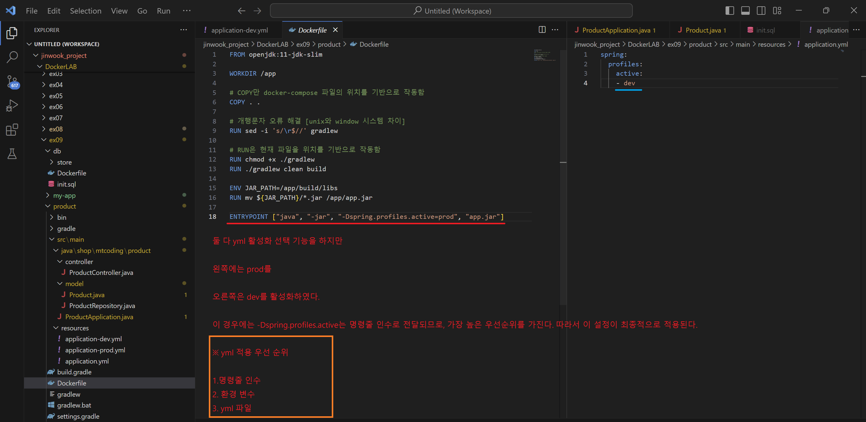Toggle Primary Side Bar visibility
The width and height of the screenshot is (866, 422).
pos(730,11)
